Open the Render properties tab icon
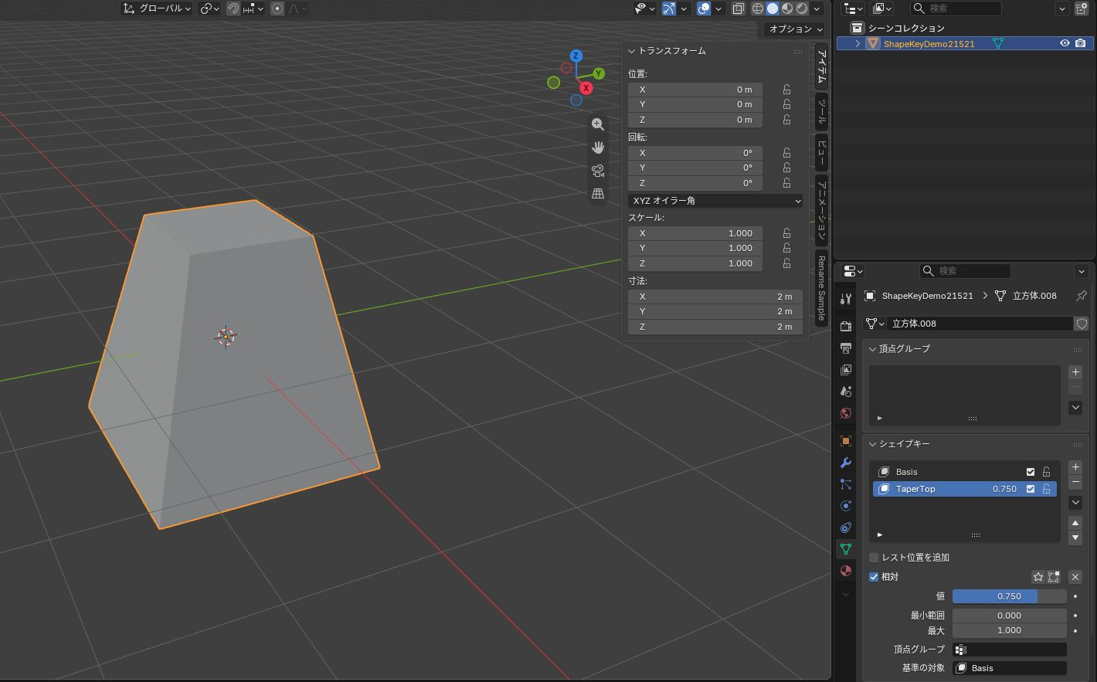The height and width of the screenshot is (682, 1097). [x=846, y=326]
